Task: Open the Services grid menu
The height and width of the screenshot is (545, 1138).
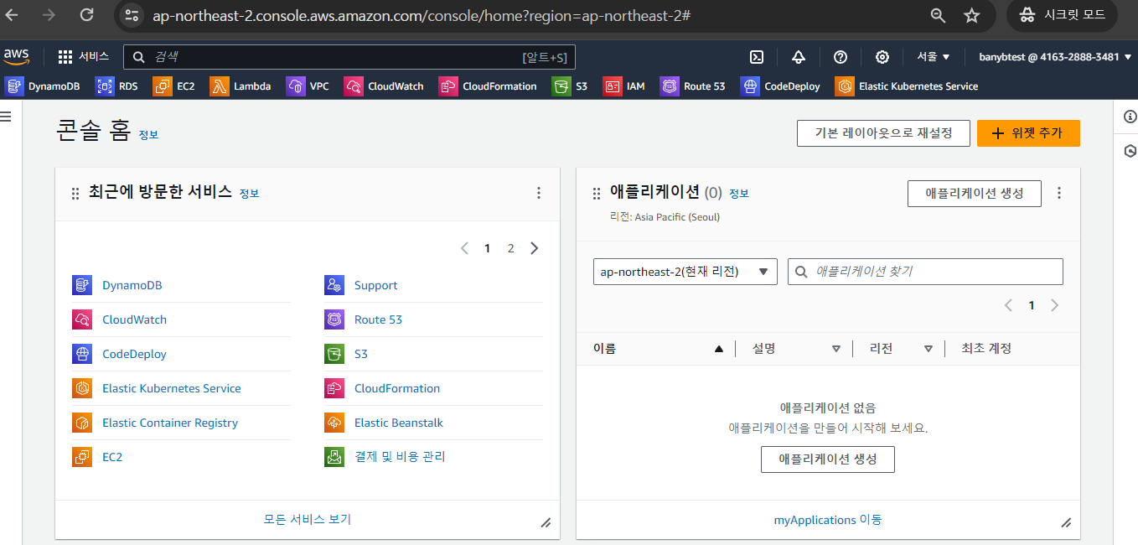Action: (83, 57)
